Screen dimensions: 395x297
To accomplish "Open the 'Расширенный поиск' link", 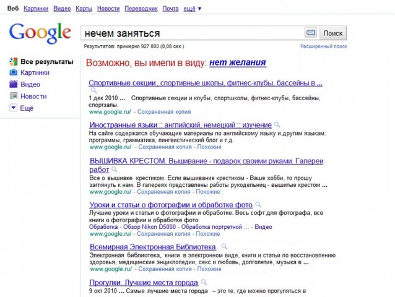I will coord(324,46).
